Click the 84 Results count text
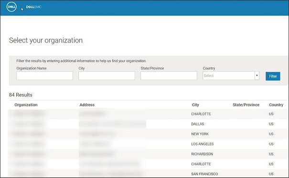Screen dimensions: 289x178 pyautogui.click(x=21, y=95)
